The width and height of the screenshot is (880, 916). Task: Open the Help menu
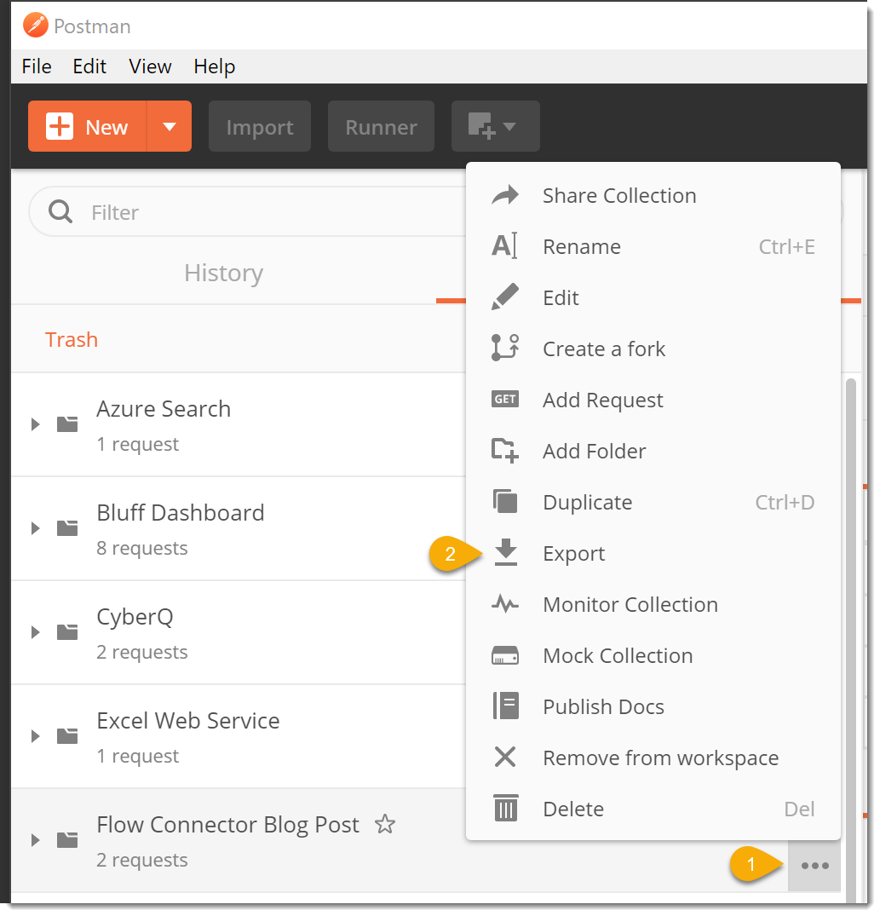tap(215, 66)
